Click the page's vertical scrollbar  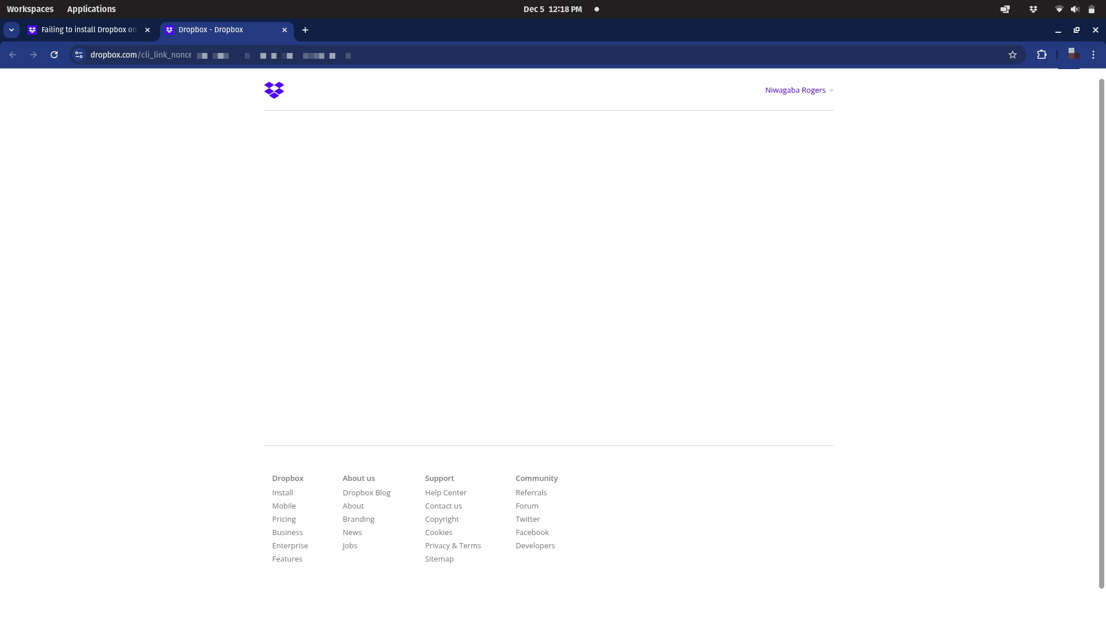point(1101,334)
